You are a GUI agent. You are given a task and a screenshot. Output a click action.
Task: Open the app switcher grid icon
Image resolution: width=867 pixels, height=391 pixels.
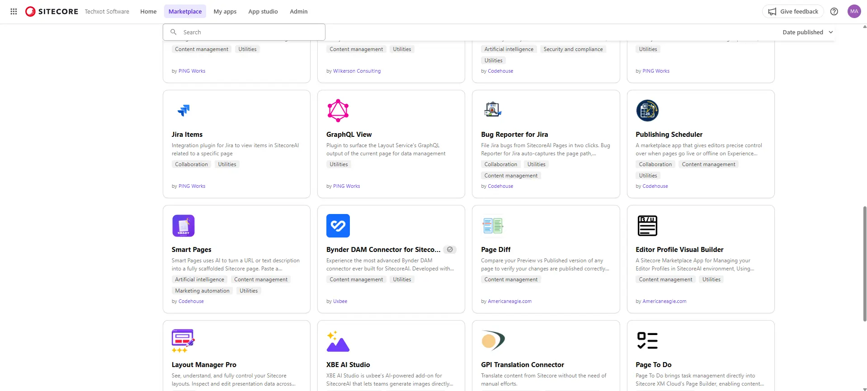coord(14,11)
